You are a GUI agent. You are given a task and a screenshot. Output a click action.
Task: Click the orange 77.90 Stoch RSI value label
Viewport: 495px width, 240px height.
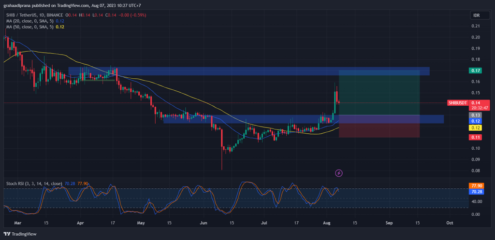click(477, 186)
